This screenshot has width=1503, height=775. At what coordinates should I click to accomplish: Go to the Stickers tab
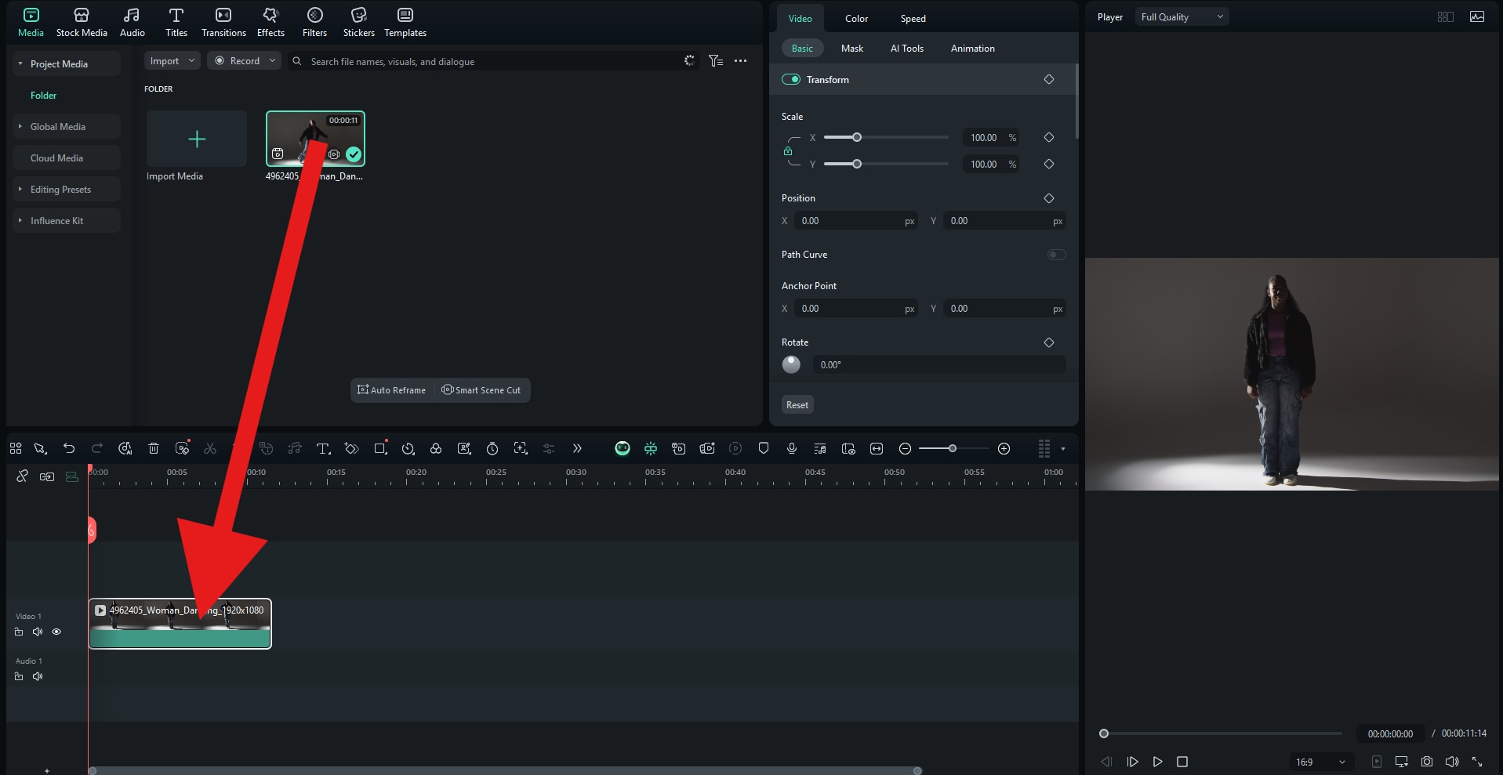[x=358, y=22]
